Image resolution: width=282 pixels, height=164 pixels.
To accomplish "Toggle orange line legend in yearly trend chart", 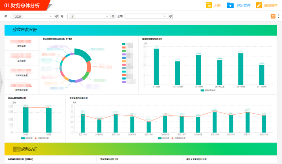I will (42, 138).
